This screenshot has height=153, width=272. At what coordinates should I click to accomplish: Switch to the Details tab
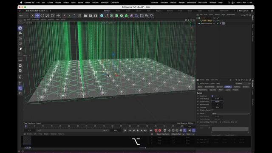pyautogui.click(x=228, y=87)
